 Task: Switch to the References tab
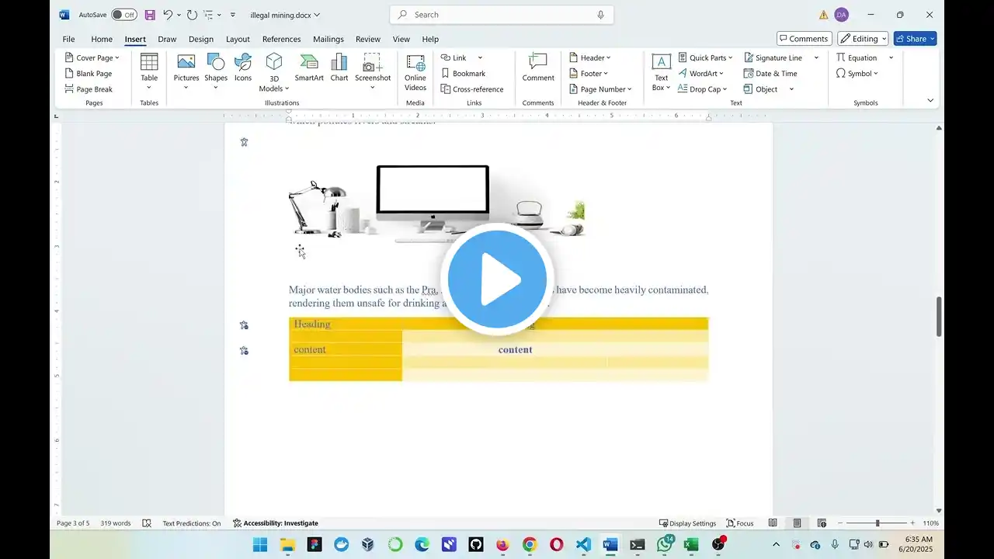[x=281, y=39]
